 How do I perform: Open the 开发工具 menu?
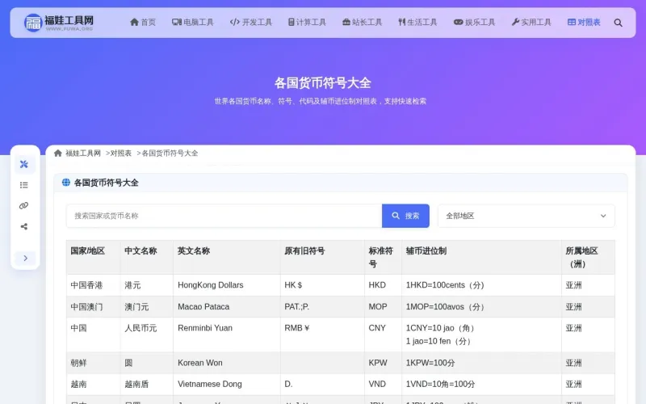coord(251,23)
